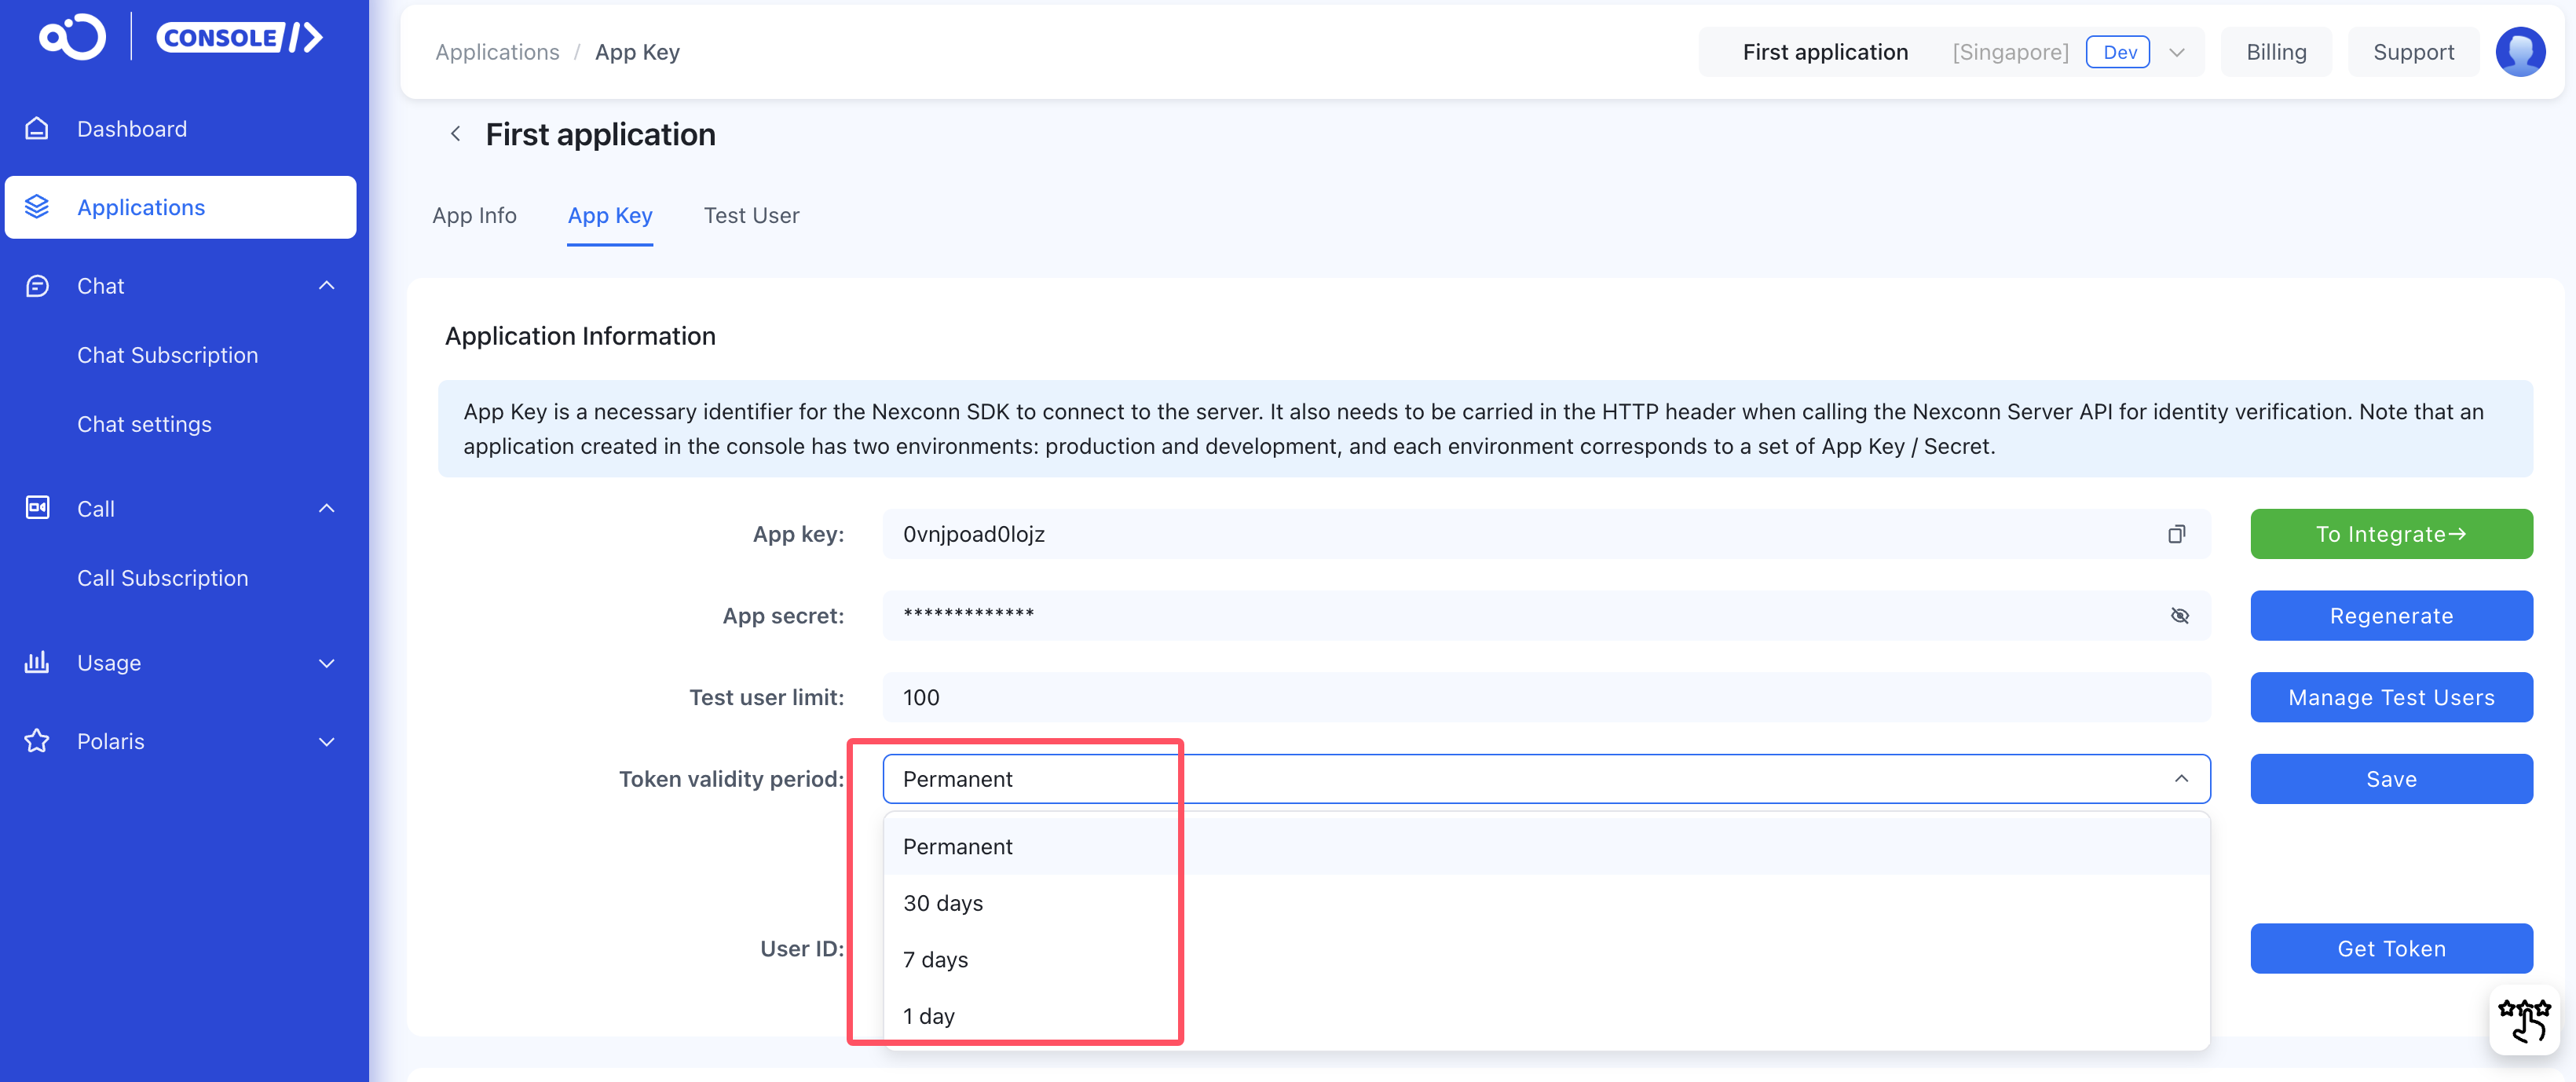The image size is (2576, 1082).
Task: Copy the App key value
Action: coord(2176,534)
